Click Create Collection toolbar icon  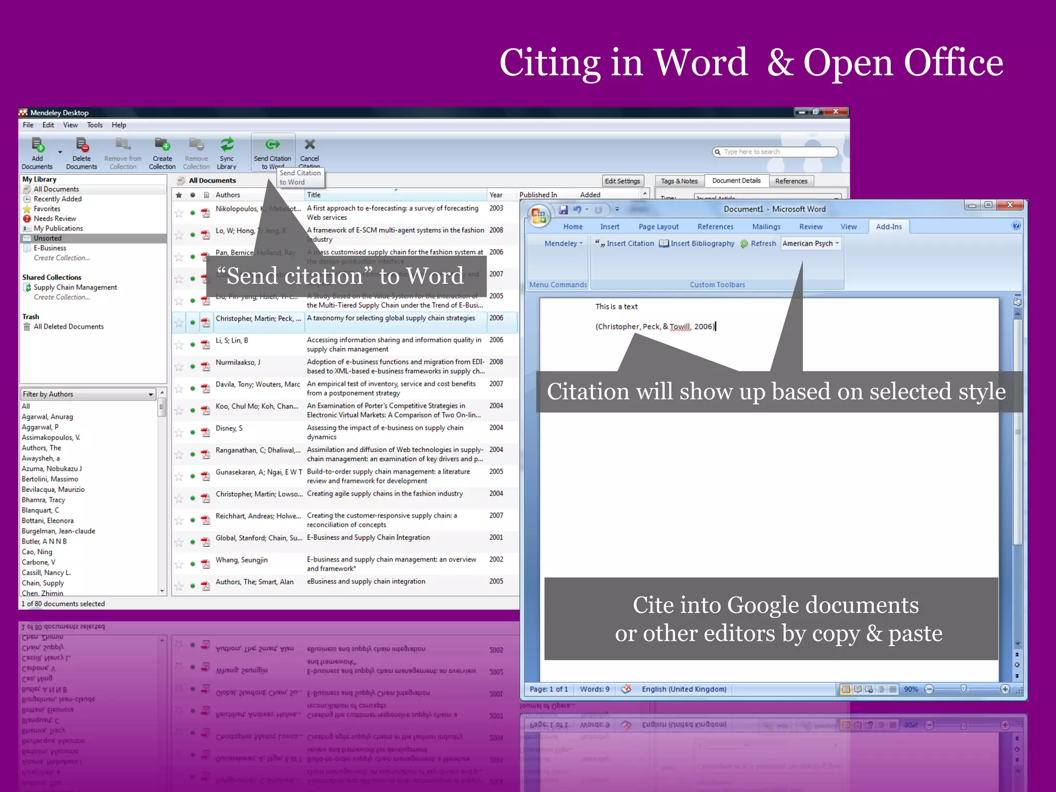coord(162,145)
